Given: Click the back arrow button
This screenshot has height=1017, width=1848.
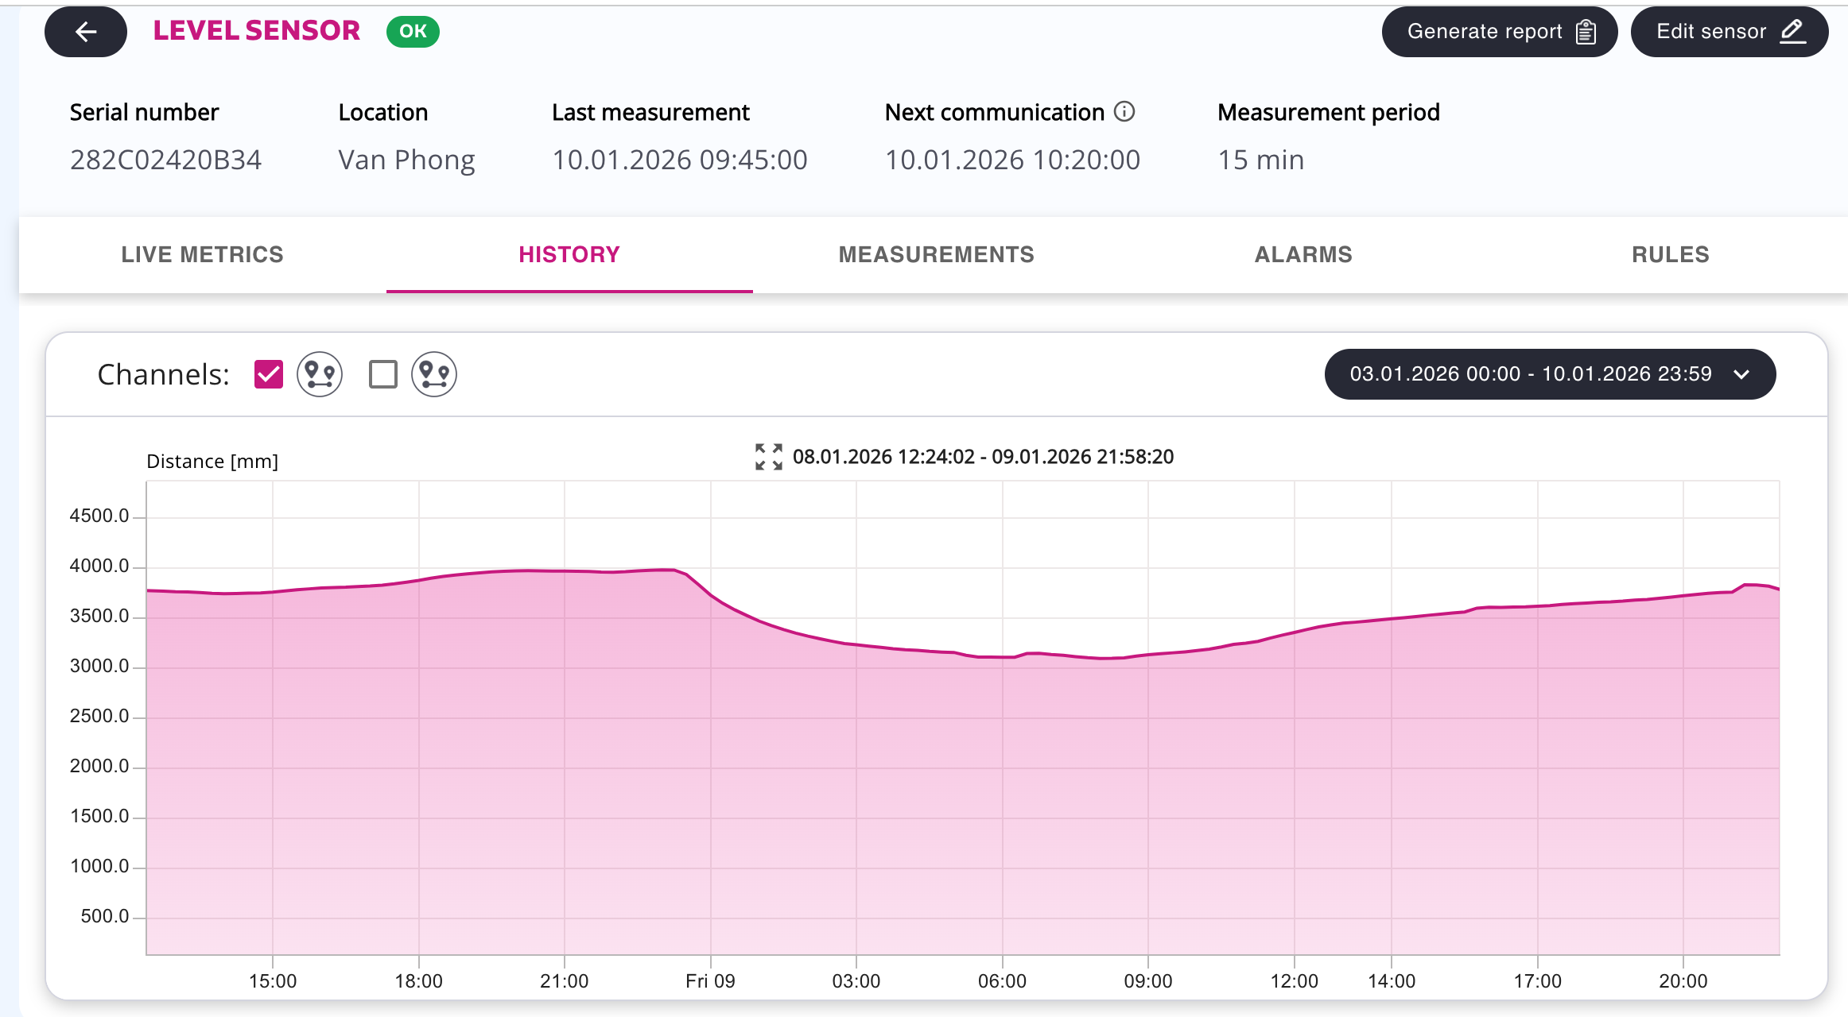Looking at the screenshot, I should (86, 32).
